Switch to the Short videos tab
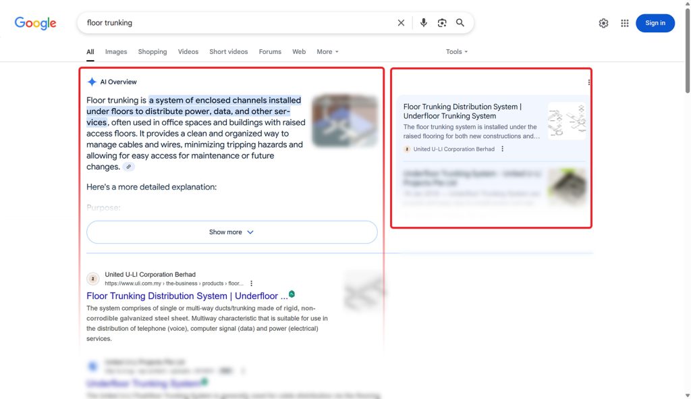691x399 pixels. 228,52
